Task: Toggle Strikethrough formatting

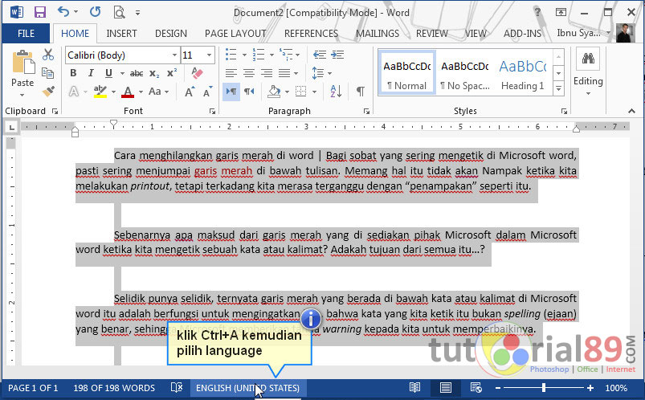Action: pyautogui.click(x=137, y=73)
